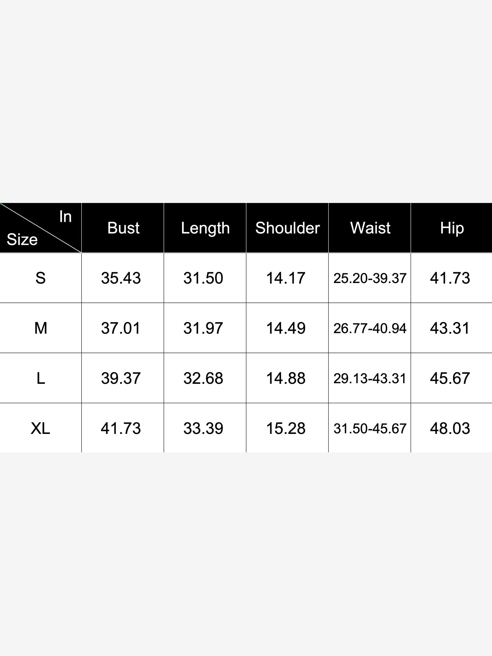Click the length value 33.39
This screenshot has width=492, height=656.
coord(203,428)
